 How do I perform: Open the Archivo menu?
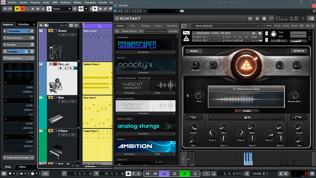tap(12, 2)
